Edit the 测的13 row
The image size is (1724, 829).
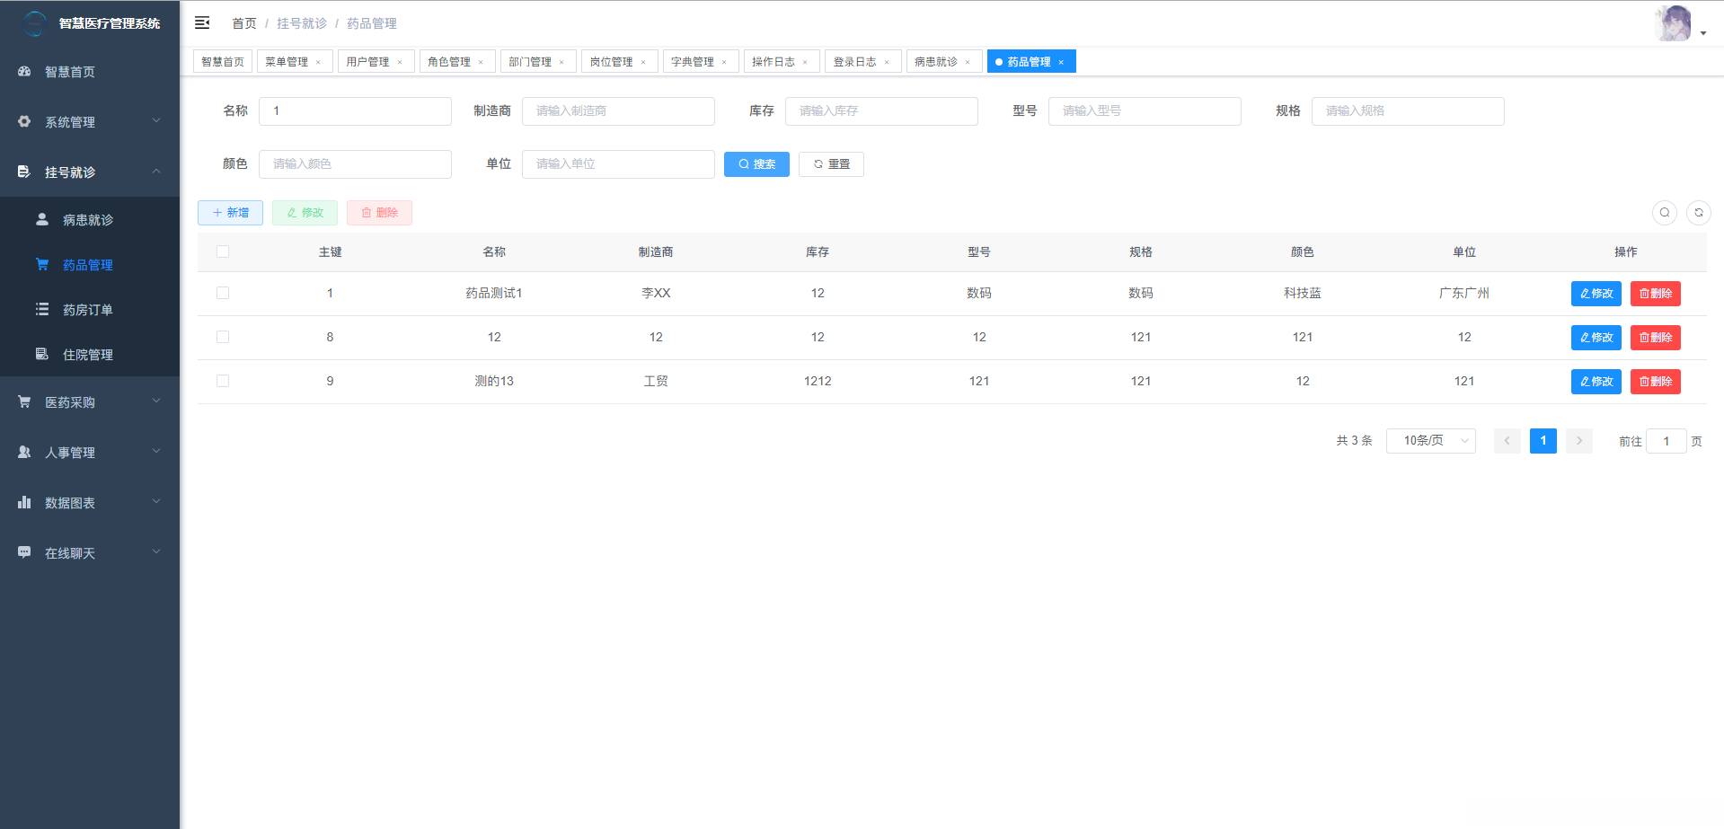[x=1596, y=382]
